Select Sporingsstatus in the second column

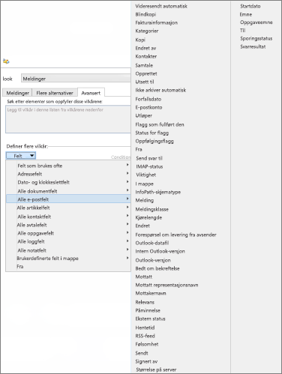click(256, 38)
